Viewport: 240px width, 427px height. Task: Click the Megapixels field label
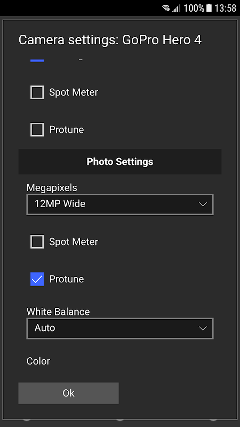coord(52,188)
